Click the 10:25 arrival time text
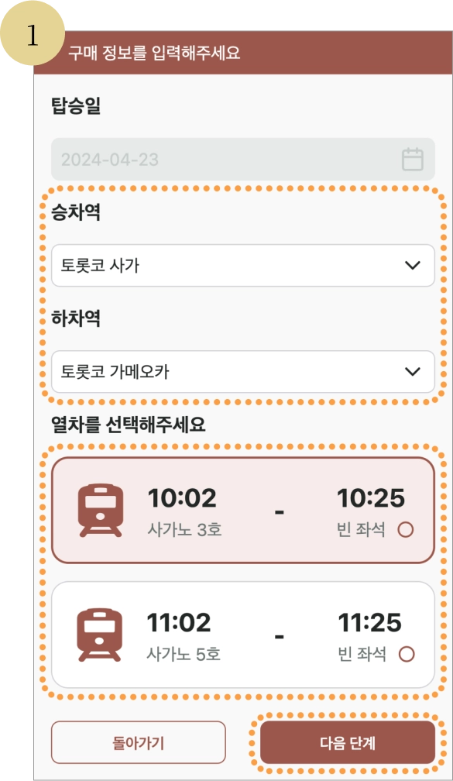Viewport: 453px width, 781px height. tap(371, 498)
